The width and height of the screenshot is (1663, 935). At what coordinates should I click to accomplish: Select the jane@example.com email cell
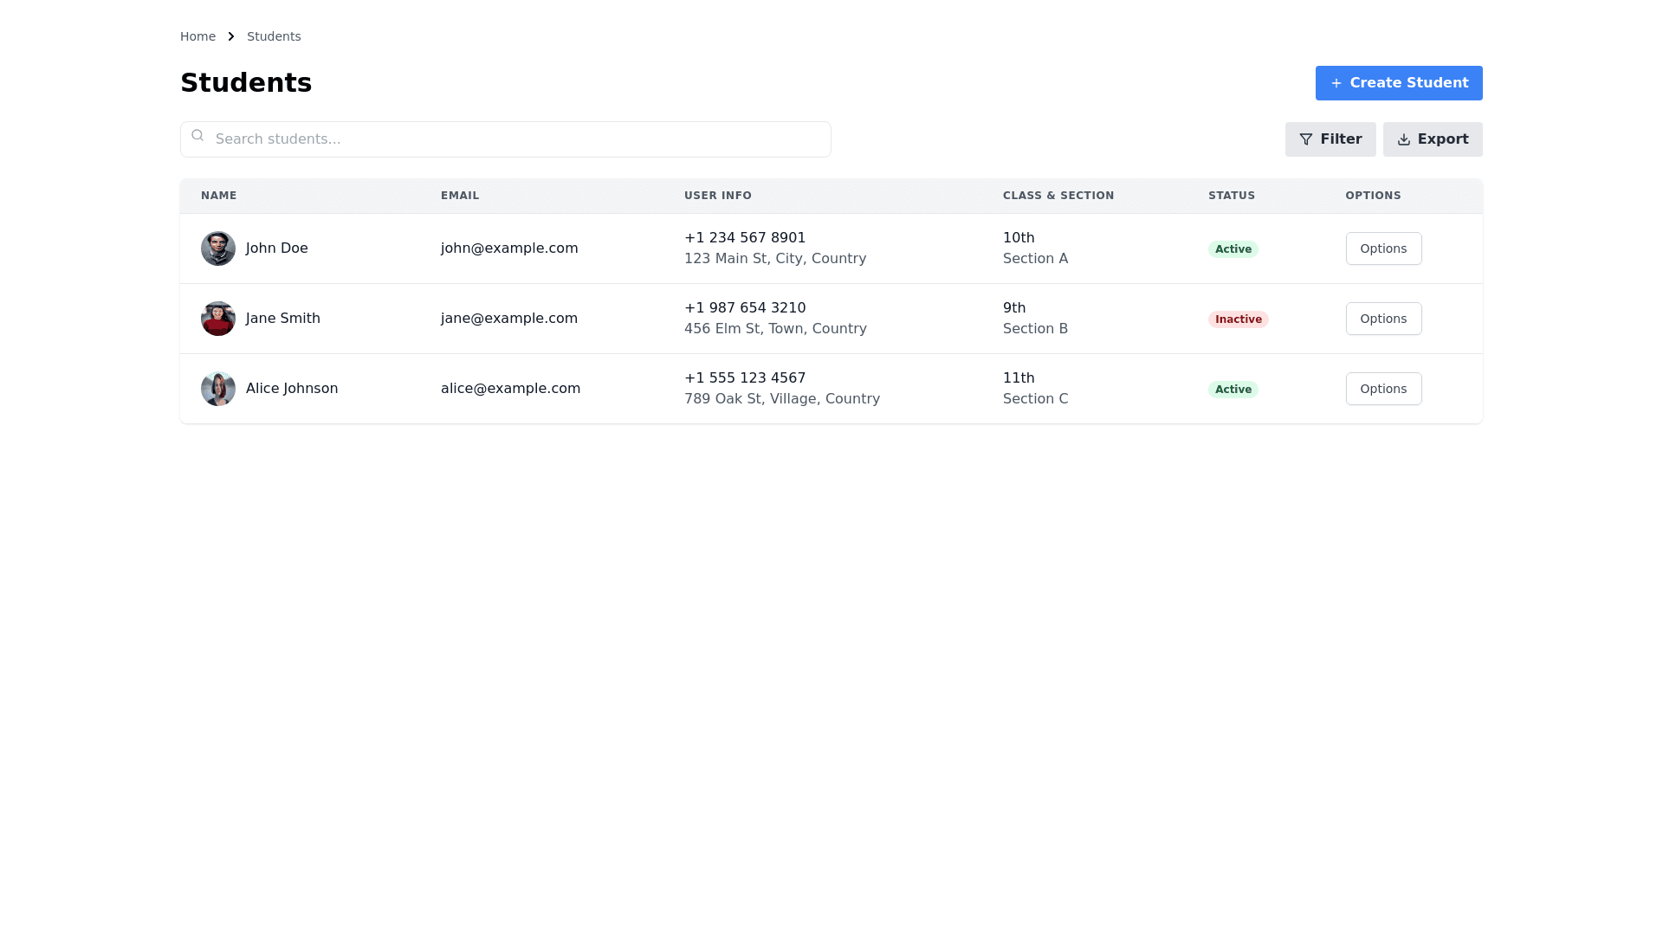click(x=509, y=319)
